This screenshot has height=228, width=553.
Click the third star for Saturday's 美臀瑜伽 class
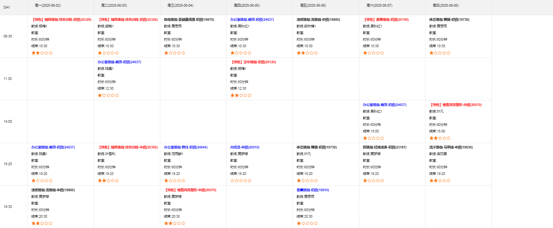coord(374,53)
